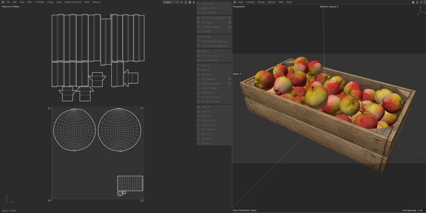The height and width of the screenshot is (213, 426).
Task: Click Clear UV Pins command
Action: (214, 12)
